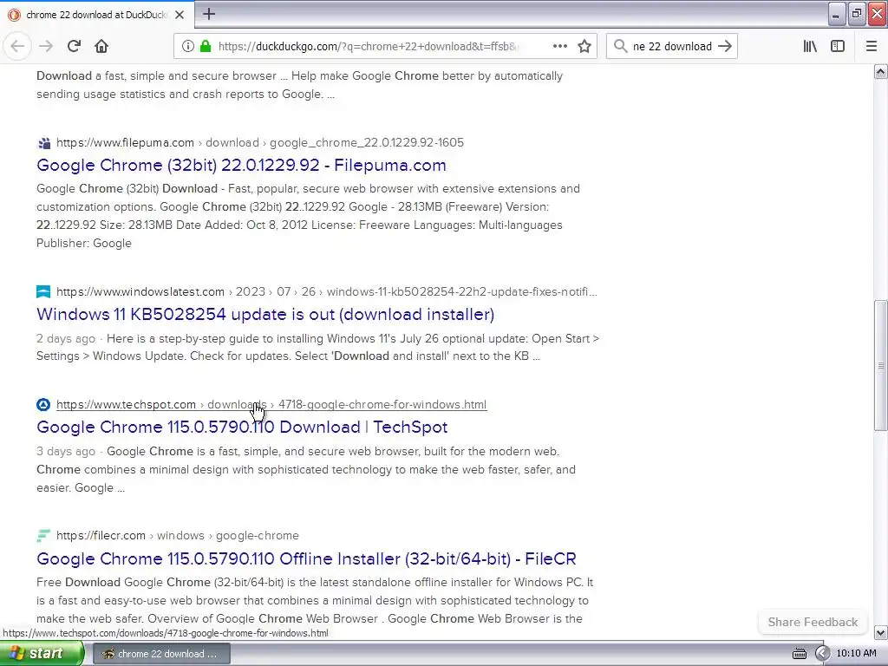Screen dimensions: 888x666
Task: Click the on-screen keyboard tray icon
Action: [x=799, y=654]
